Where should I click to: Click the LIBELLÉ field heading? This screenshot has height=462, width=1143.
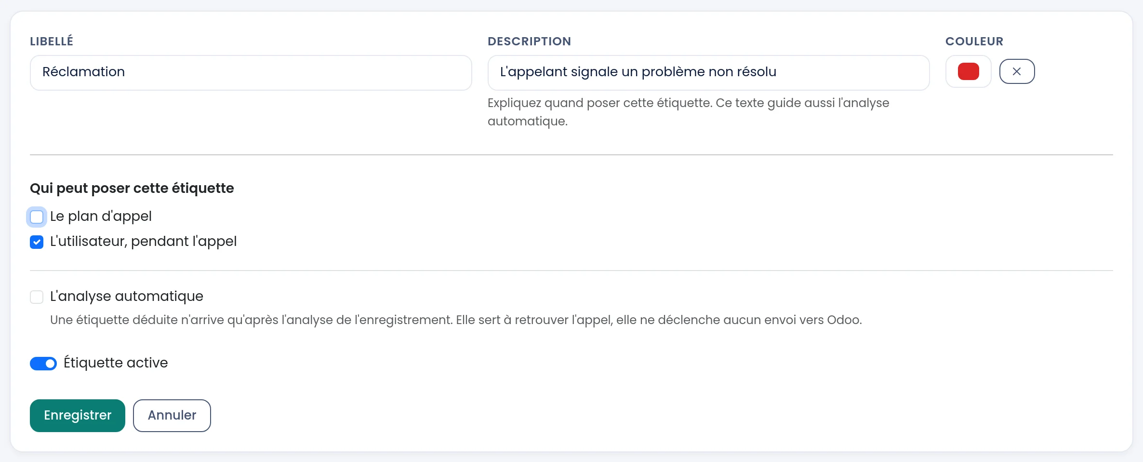(x=52, y=41)
